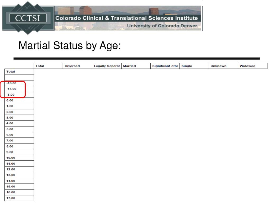Select the Widowed column header
Image resolution: width=271 pixels, height=203 pixels.
click(252, 66)
